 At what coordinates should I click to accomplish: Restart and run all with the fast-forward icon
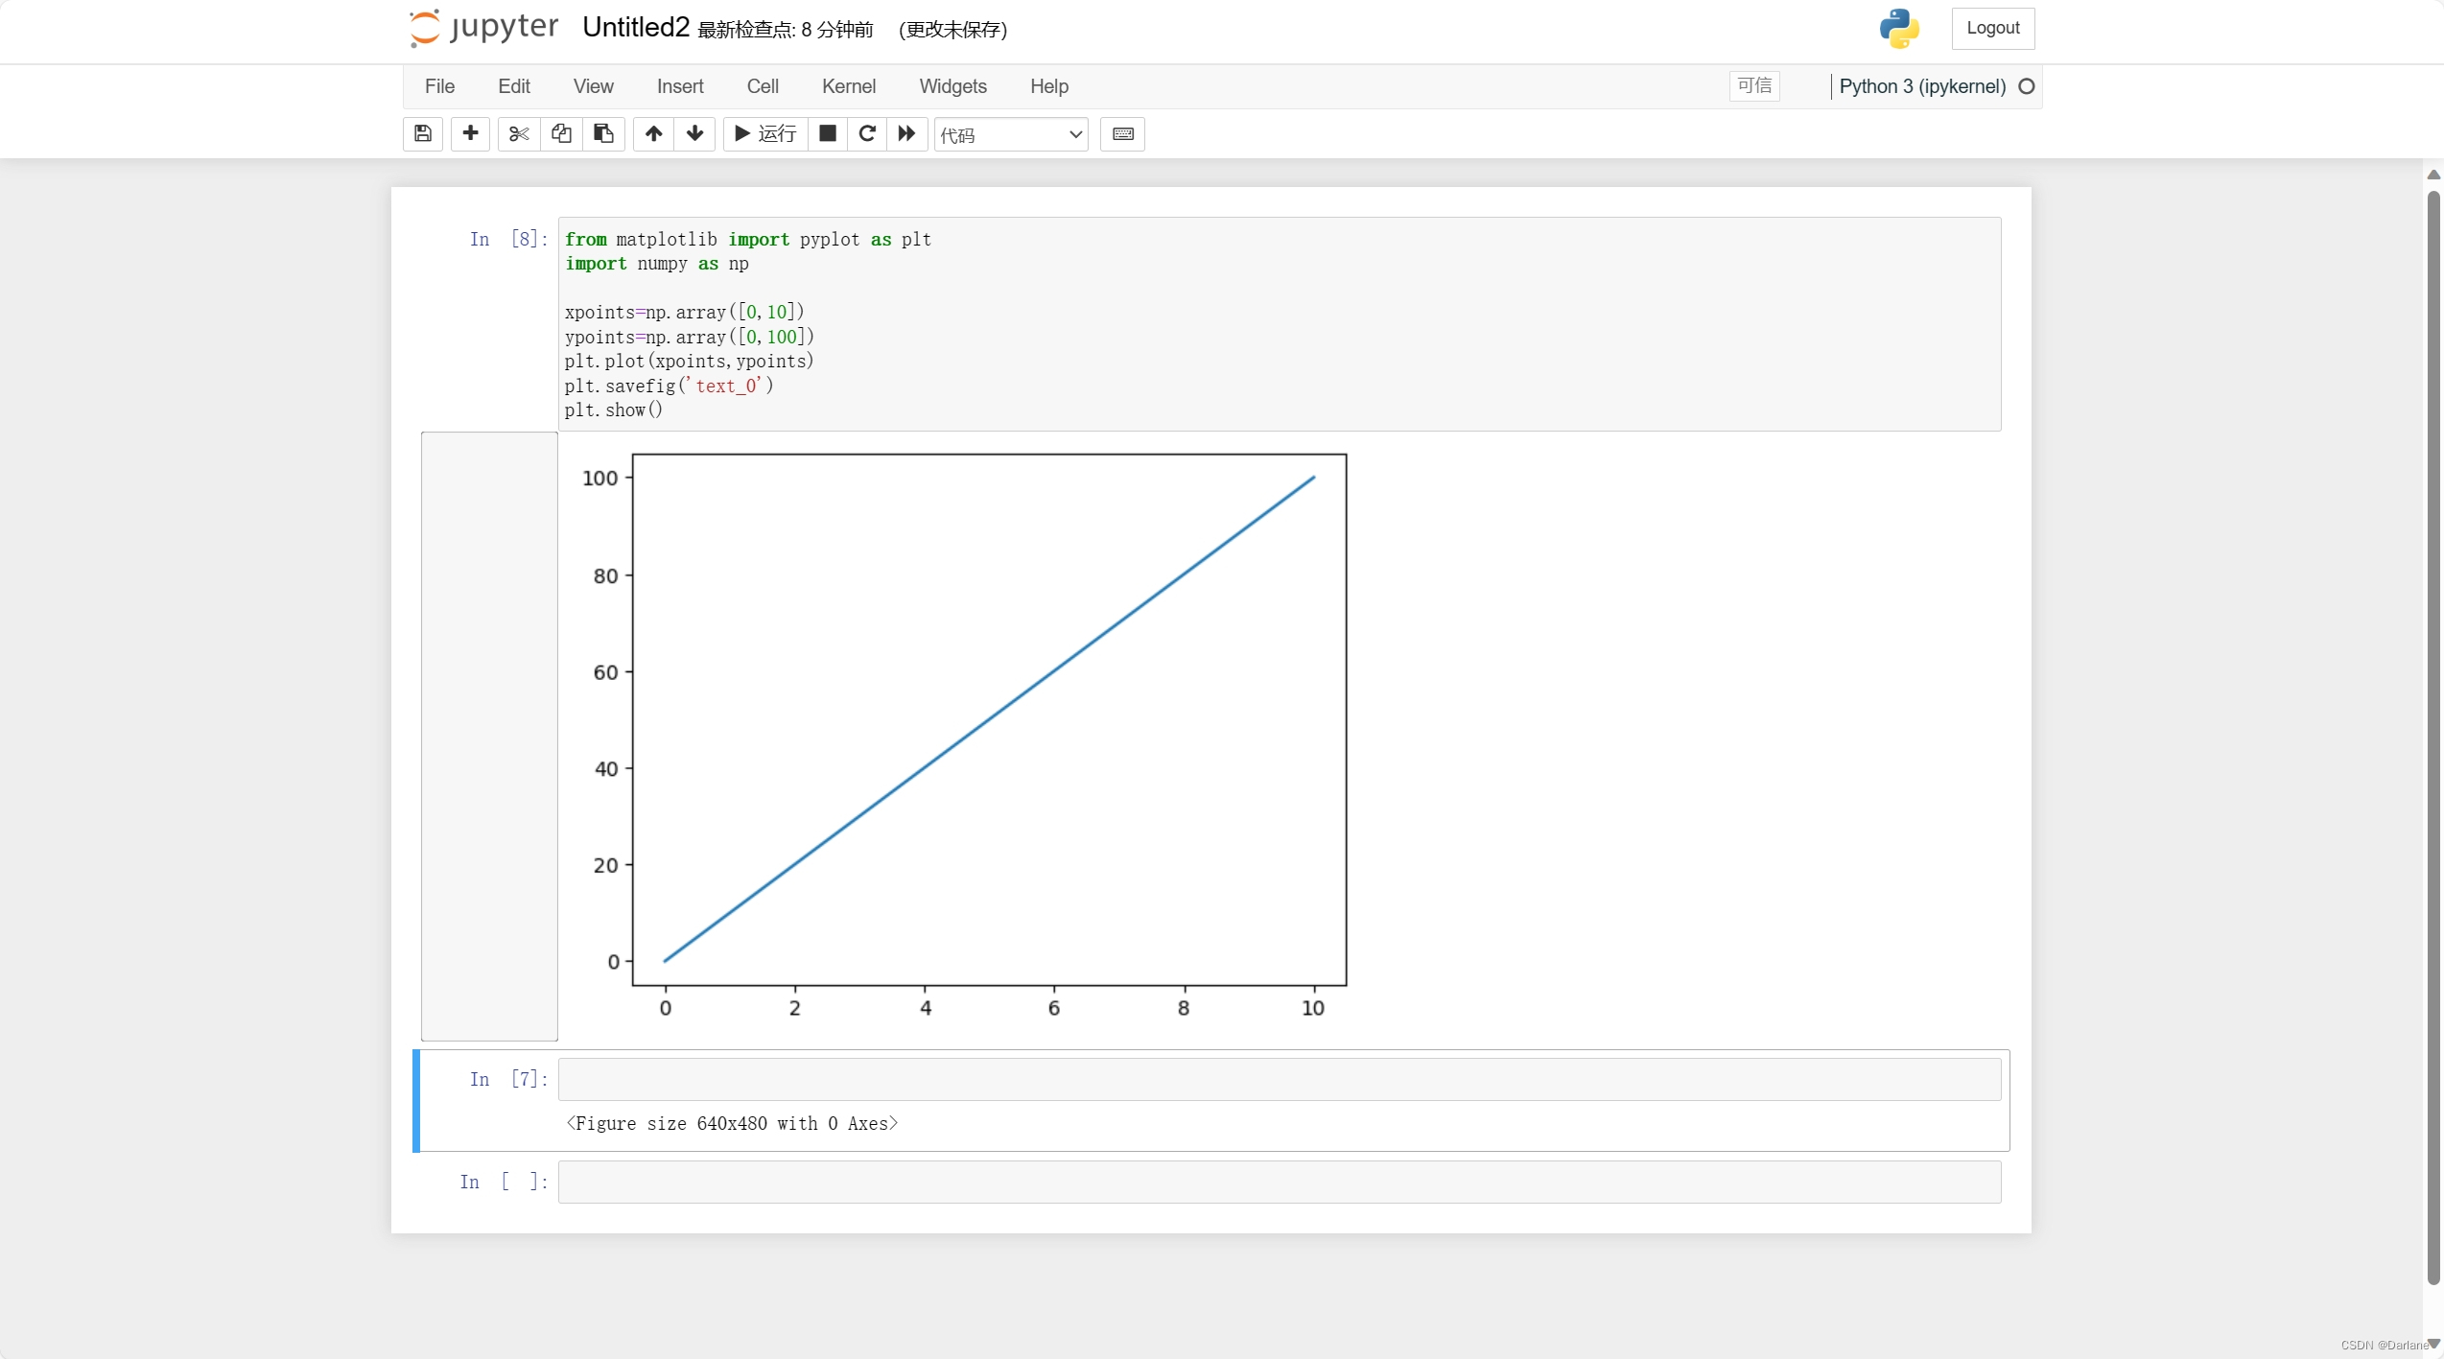click(906, 133)
